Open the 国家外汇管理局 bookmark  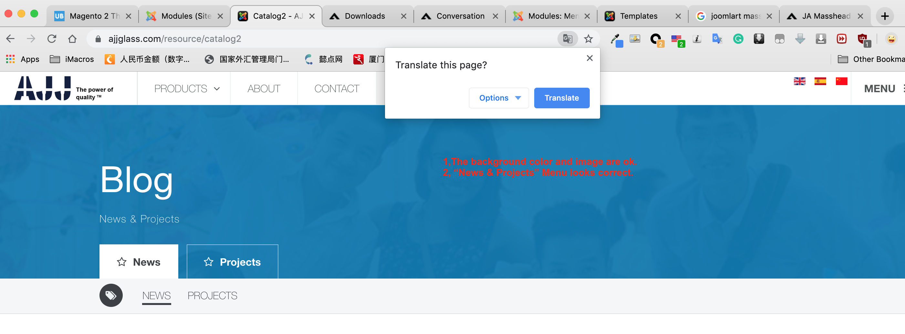(x=247, y=59)
